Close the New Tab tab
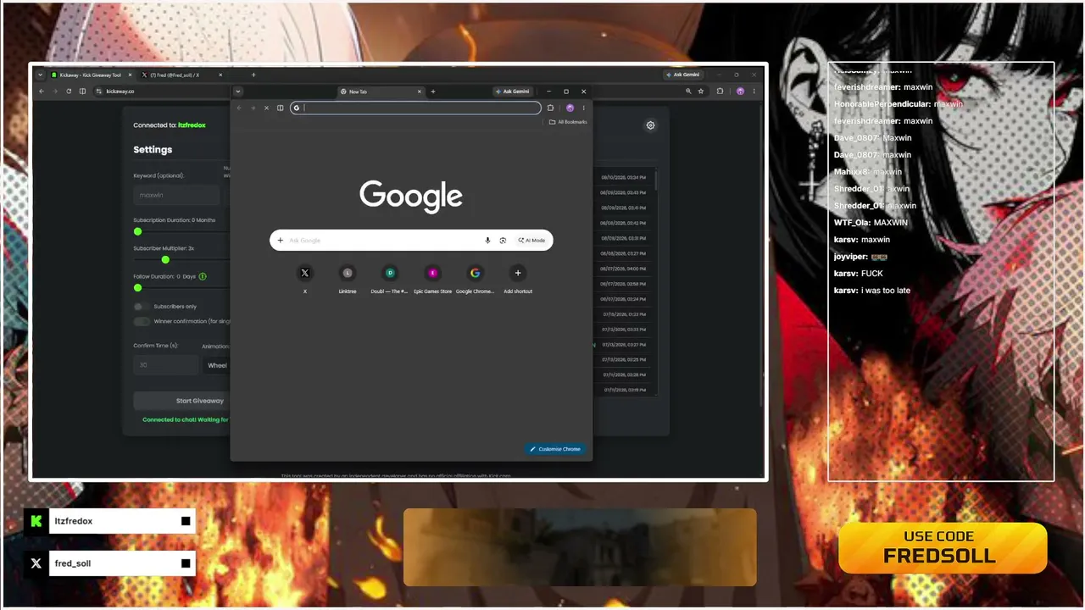This screenshot has height=610, width=1085. click(419, 91)
